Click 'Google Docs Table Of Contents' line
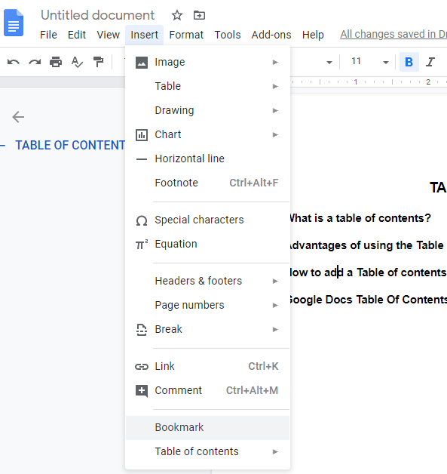Image resolution: width=447 pixels, height=474 pixels. pos(368,300)
